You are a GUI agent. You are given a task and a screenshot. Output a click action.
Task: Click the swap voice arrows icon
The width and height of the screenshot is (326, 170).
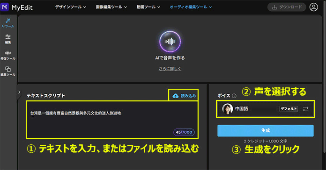[x=305, y=109]
